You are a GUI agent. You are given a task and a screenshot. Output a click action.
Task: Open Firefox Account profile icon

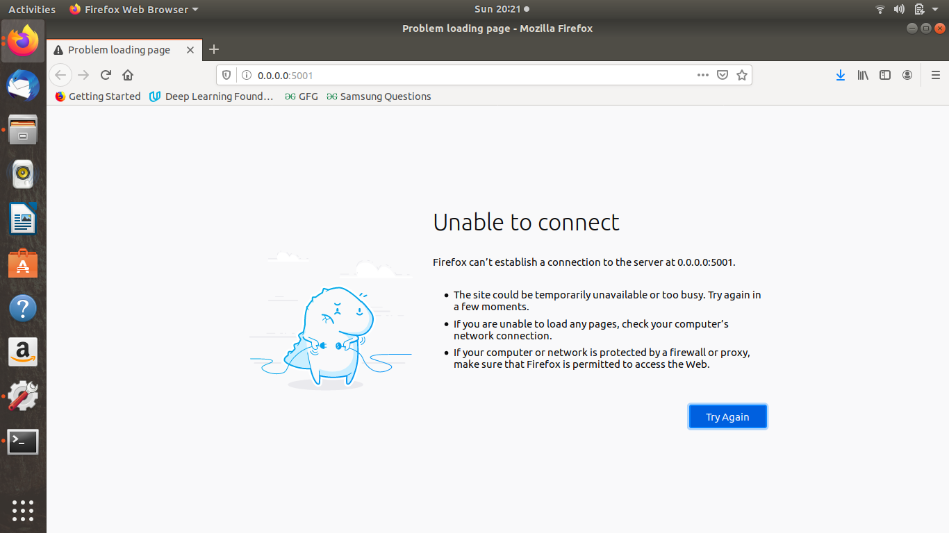coord(907,75)
